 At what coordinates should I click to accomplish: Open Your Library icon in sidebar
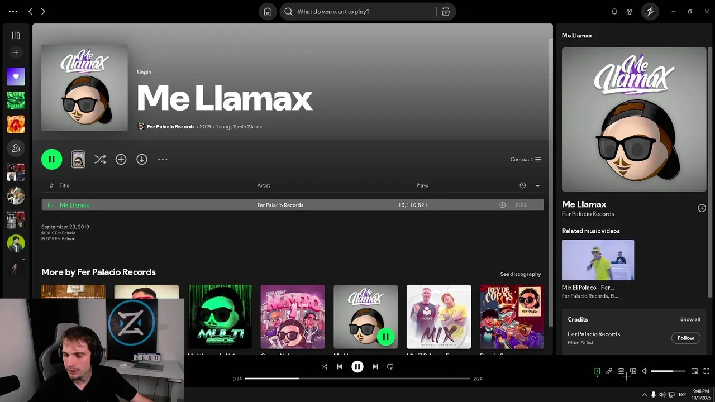[x=16, y=35]
